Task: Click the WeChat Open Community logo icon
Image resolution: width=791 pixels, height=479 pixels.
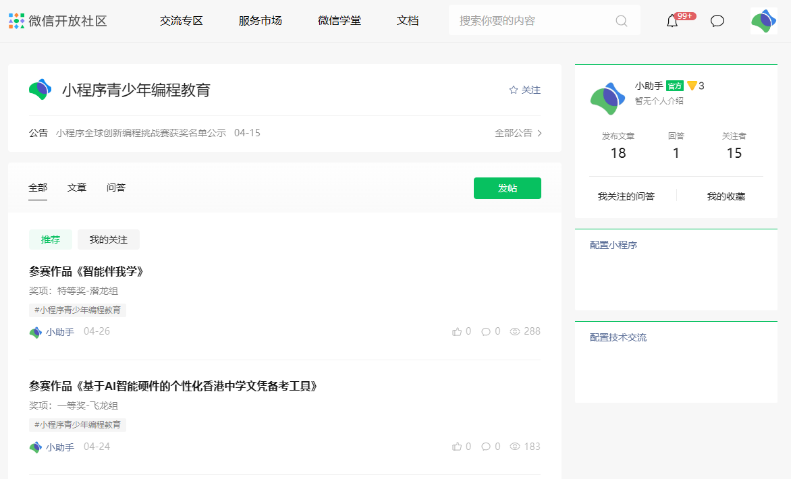Action: tap(16, 21)
